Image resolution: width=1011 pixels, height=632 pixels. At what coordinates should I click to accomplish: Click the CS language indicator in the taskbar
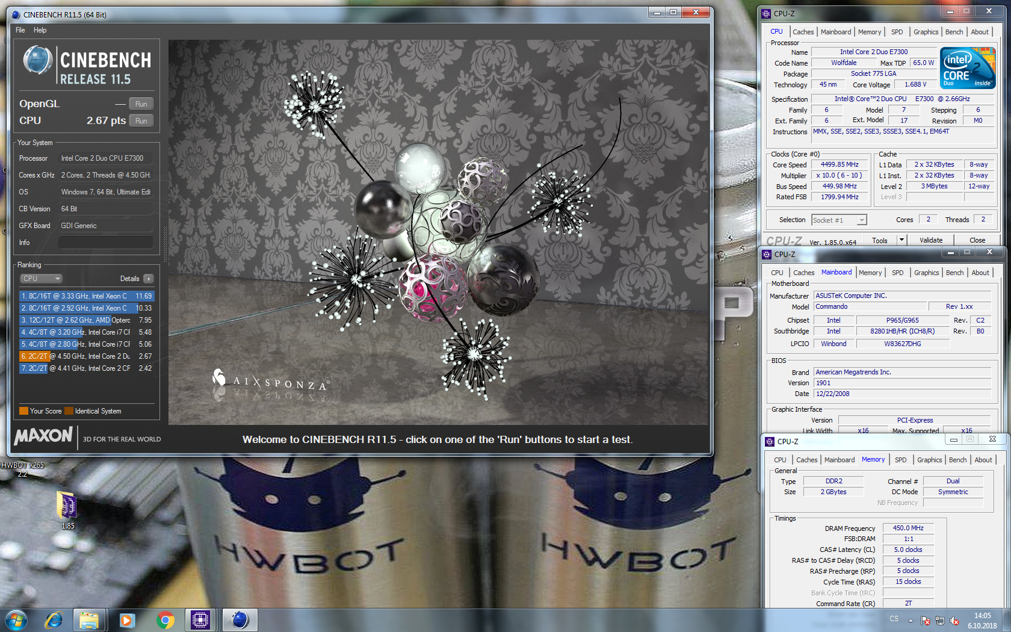tap(894, 619)
